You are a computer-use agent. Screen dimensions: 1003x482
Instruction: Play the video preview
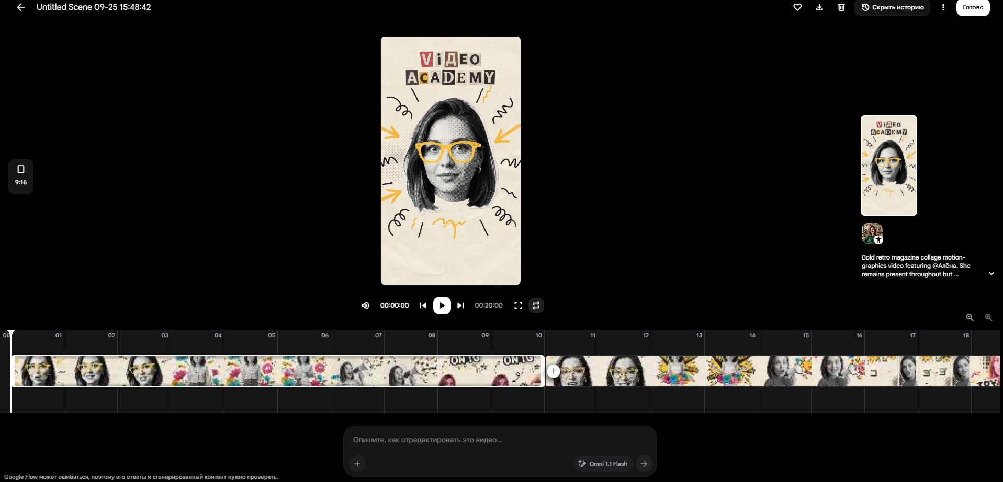442,305
